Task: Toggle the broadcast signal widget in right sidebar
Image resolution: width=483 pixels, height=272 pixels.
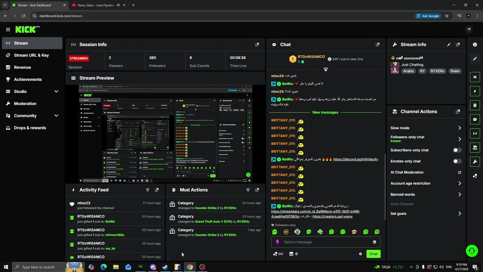Action: click(x=475, y=133)
